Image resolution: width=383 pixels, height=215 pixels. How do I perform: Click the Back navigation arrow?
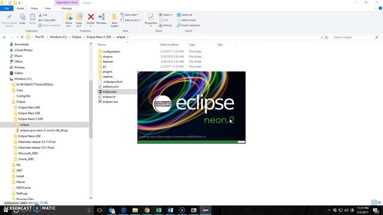click(x=4, y=37)
